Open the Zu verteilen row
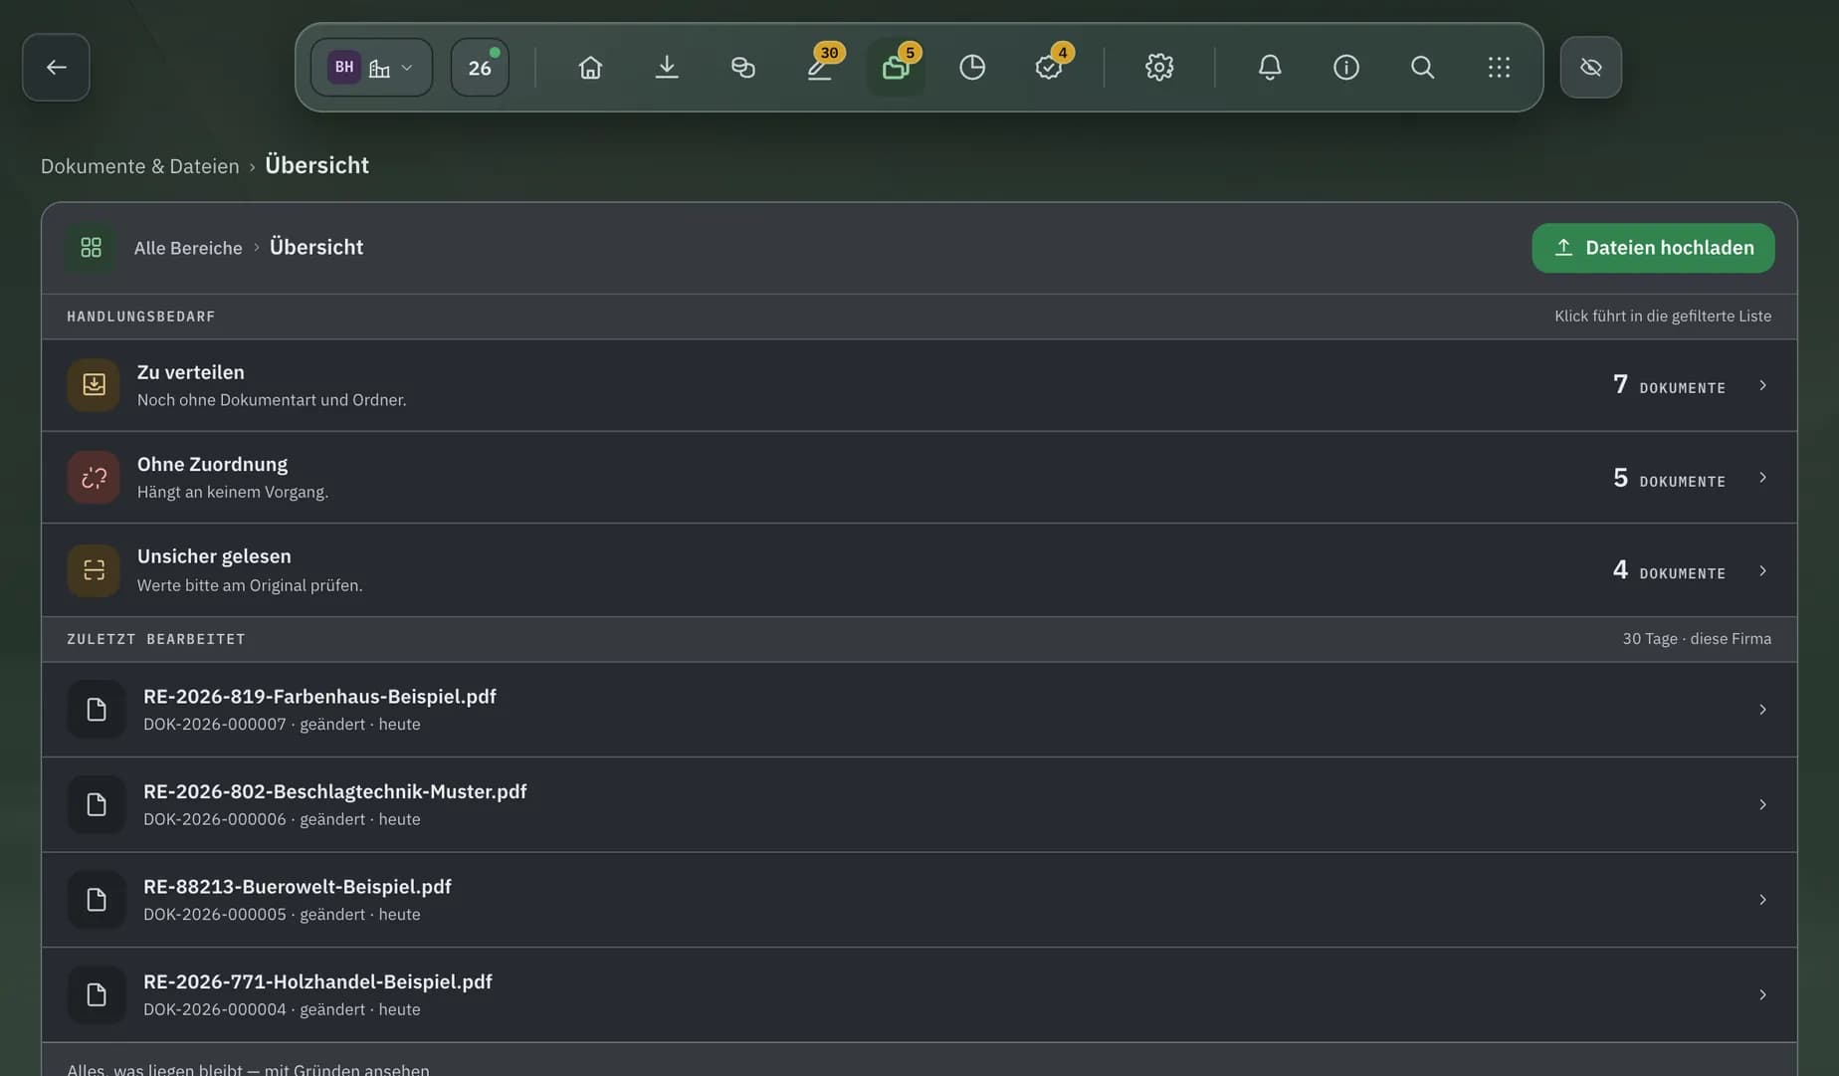The width and height of the screenshot is (1839, 1076). [919, 385]
